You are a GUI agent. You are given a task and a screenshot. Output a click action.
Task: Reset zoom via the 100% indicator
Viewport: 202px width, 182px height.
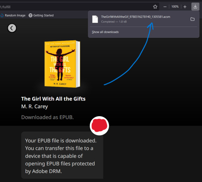pyautogui.click(x=175, y=7)
